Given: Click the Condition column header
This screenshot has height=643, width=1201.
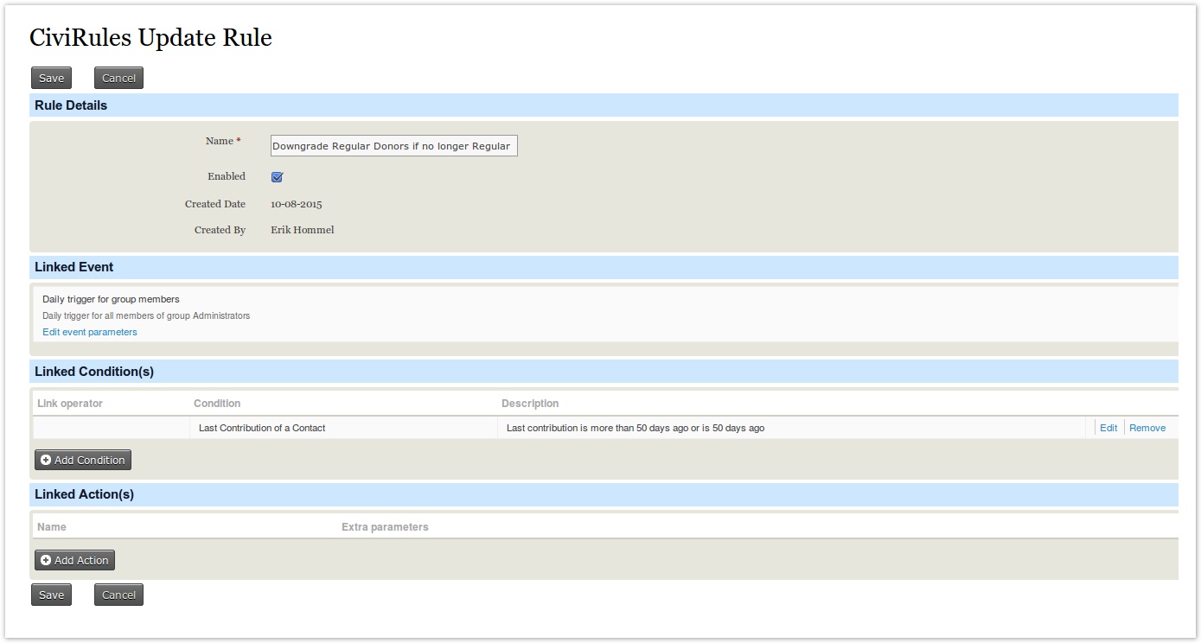Looking at the screenshot, I should [217, 404].
